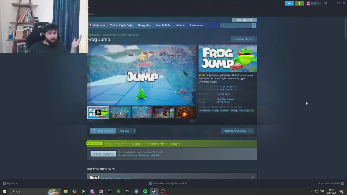The height and width of the screenshot is (195, 347).
Task: Click the Yok Say ignore button
Action: (124, 131)
